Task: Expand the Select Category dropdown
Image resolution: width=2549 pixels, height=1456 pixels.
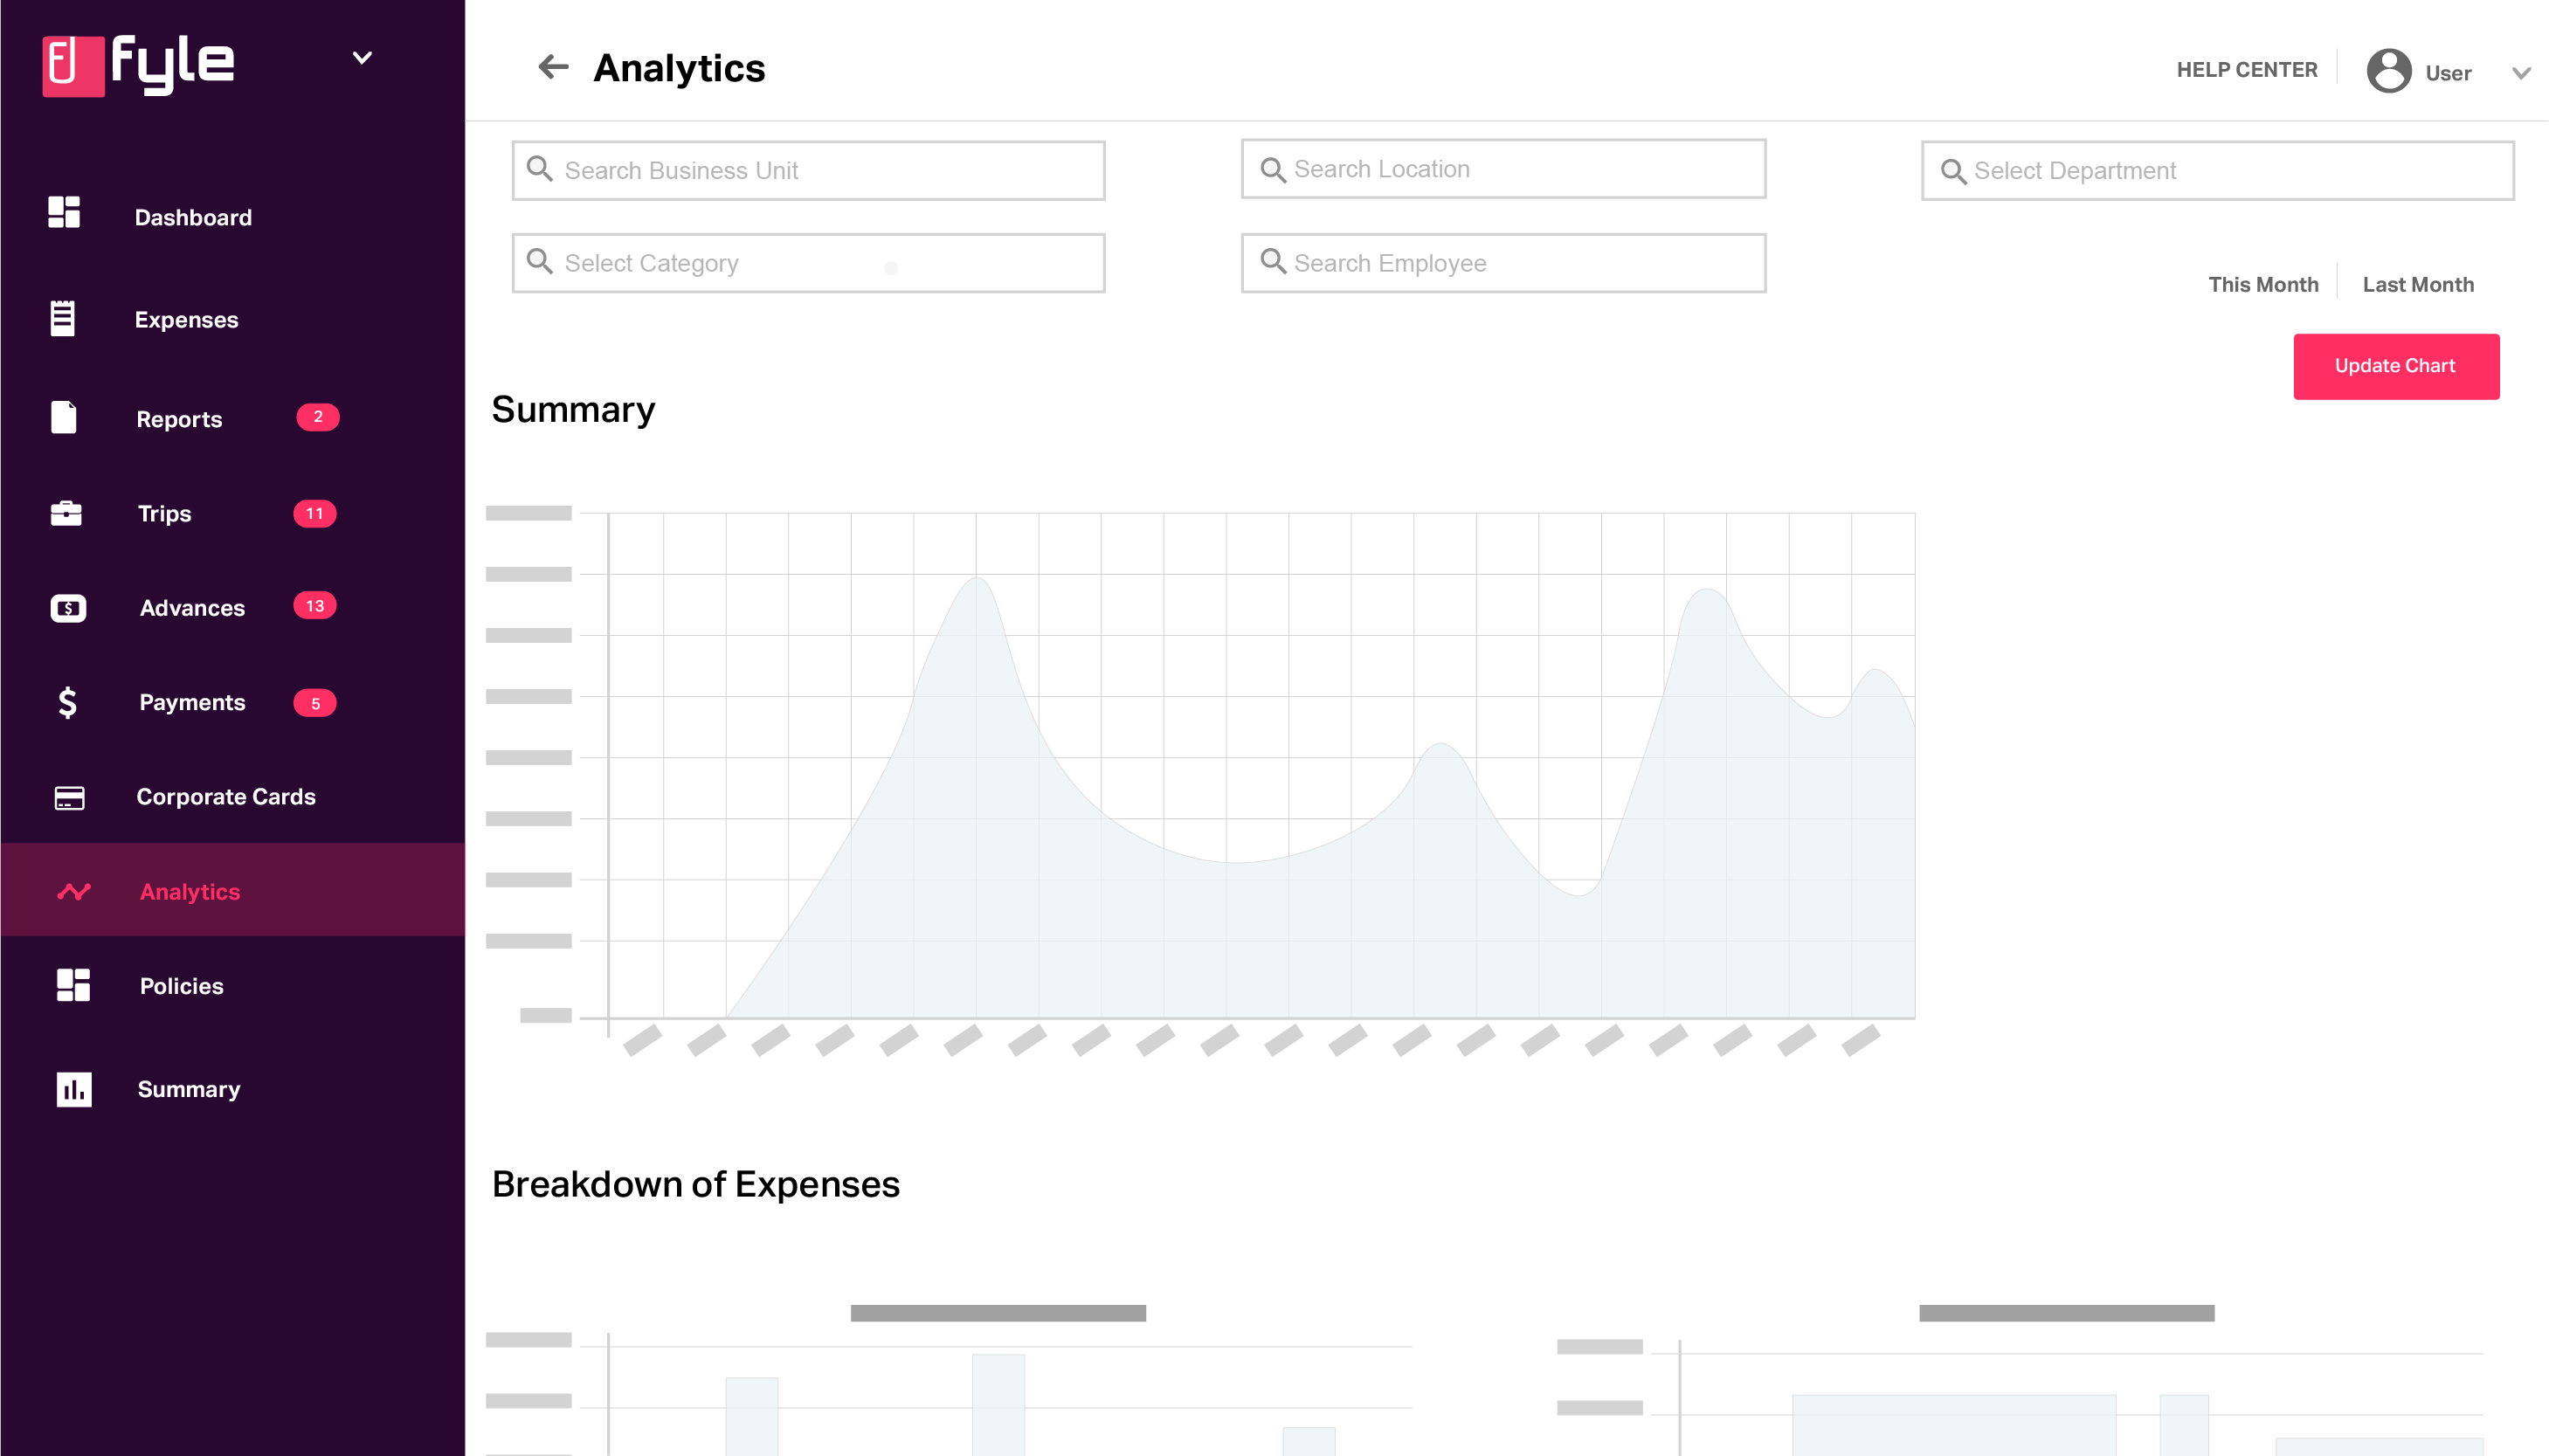Action: click(x=811, y=263)
